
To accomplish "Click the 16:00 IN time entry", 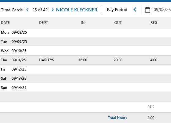I will click(83, 60).
